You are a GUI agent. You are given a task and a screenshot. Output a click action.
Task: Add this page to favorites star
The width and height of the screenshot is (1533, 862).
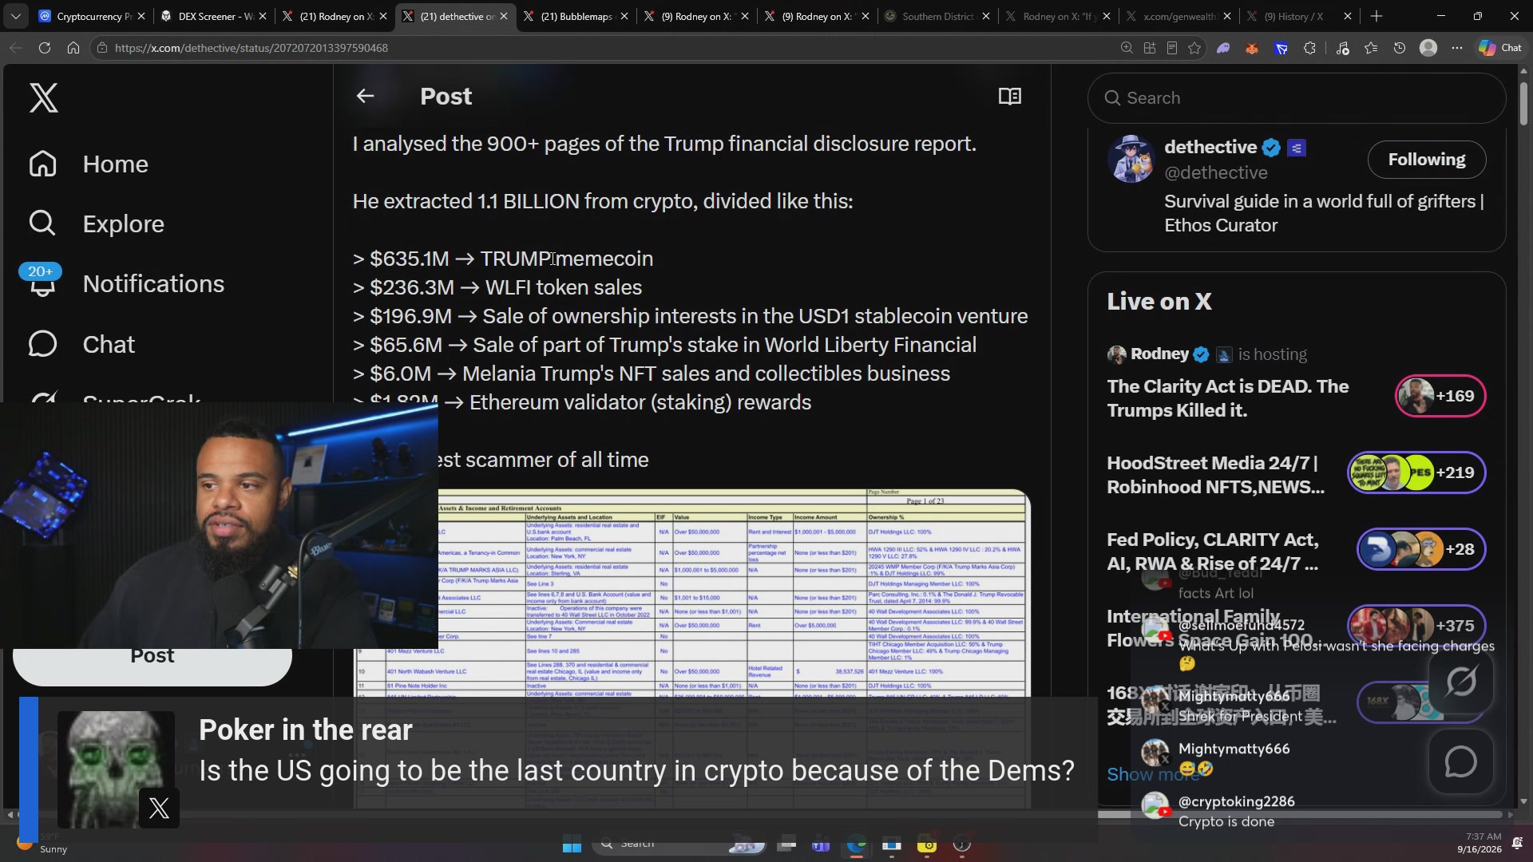coord(1194,48)
